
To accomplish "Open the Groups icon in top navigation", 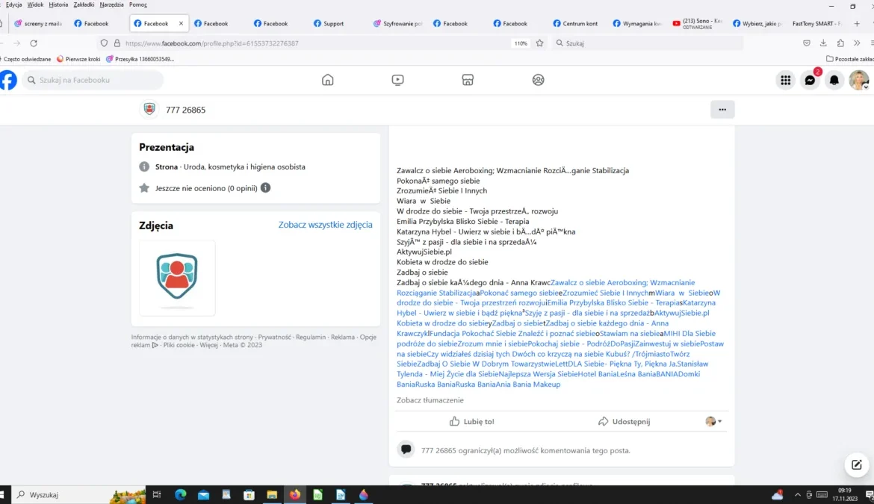I will click(x=538, y=80).
